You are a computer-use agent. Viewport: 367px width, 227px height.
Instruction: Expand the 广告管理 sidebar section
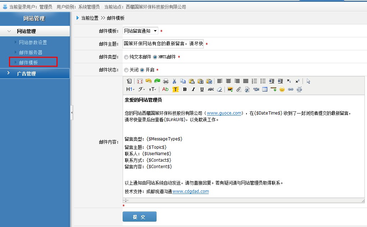tap(27, 74)
